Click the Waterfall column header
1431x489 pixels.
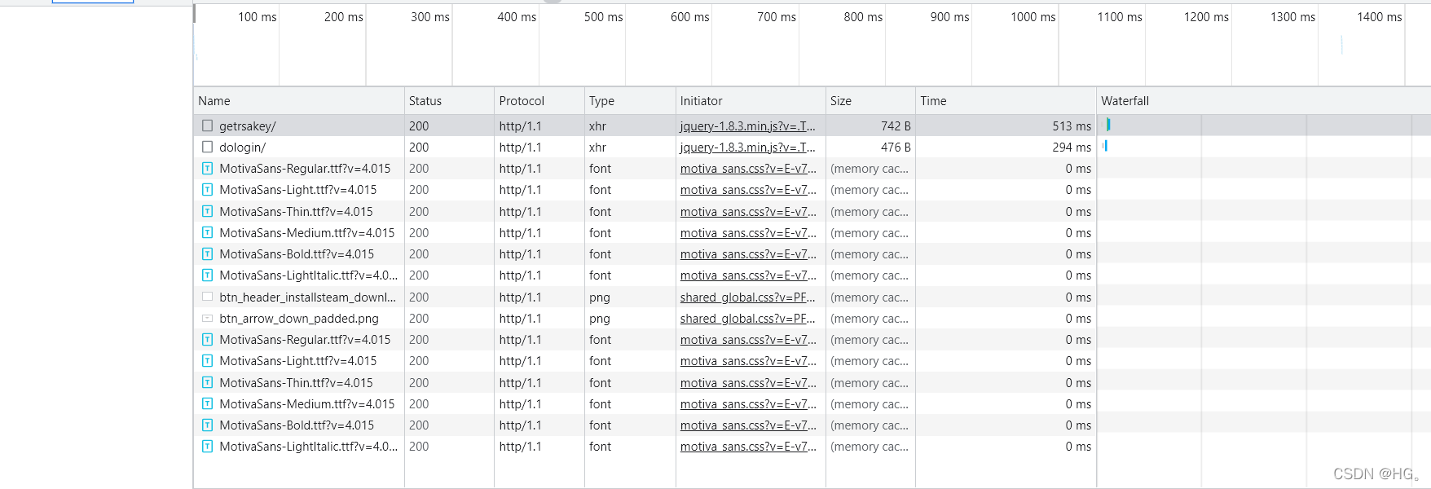(x=1263, y=101)
